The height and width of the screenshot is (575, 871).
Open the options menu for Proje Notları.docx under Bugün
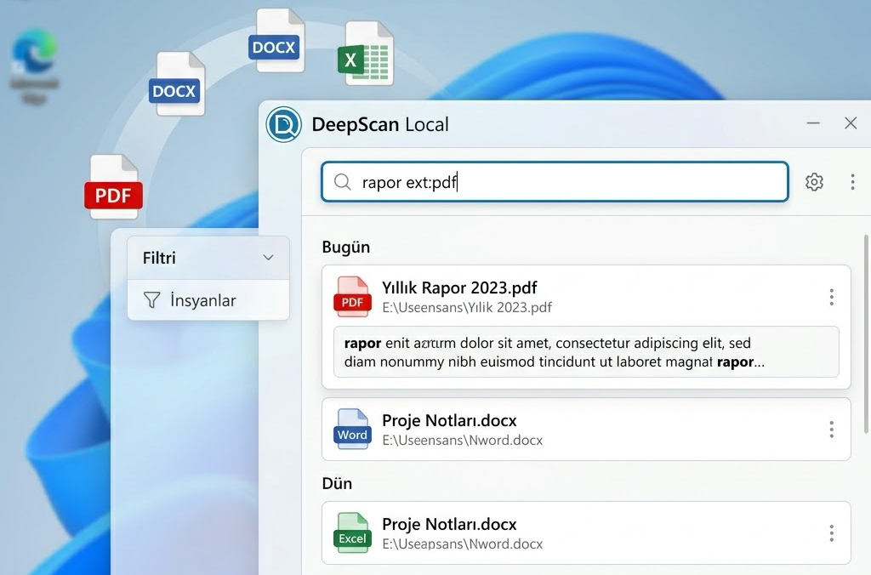pos(831,429)
